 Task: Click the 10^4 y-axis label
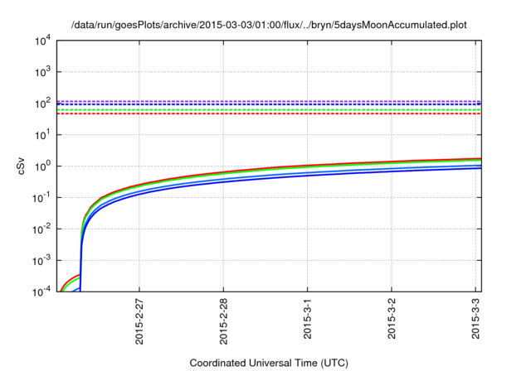tap(43, 41)
